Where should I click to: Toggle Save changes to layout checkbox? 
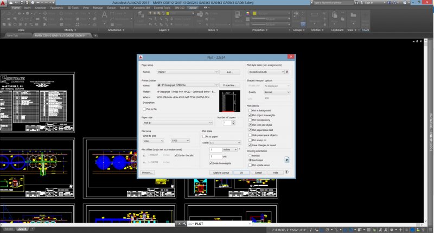coord(250,145)
